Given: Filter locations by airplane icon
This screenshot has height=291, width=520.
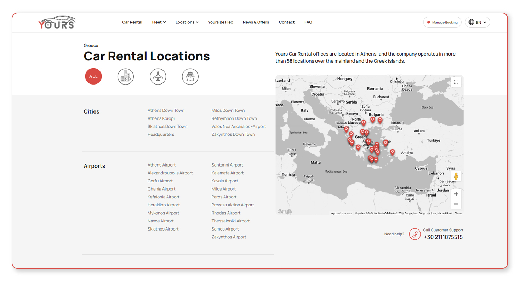Looking at the screenshot, I should pos(158,77).
